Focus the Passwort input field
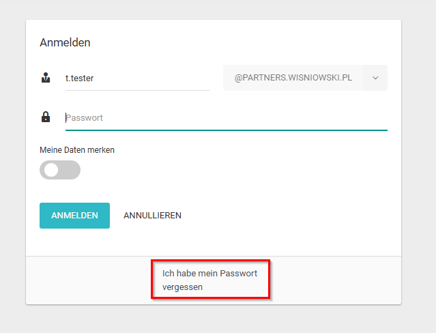Screen dimensions: 436x333 pyautogui.click(x=226, y=117)
